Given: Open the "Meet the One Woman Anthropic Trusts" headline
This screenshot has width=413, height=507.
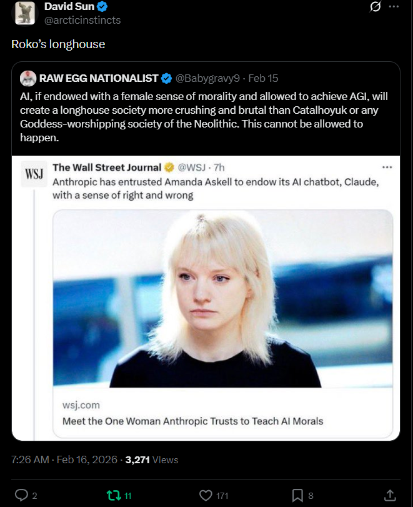Looking at the screenshot, I should click(x=192, y=421).
